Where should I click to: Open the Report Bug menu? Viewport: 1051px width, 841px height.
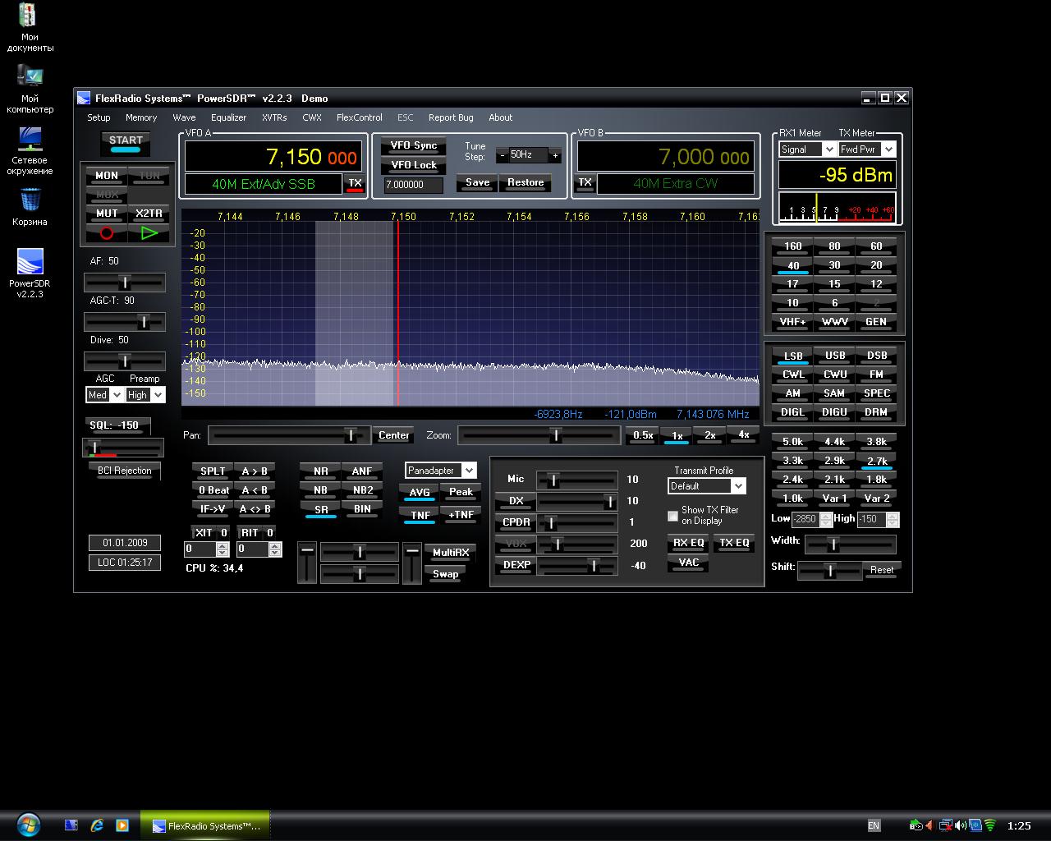451,117
